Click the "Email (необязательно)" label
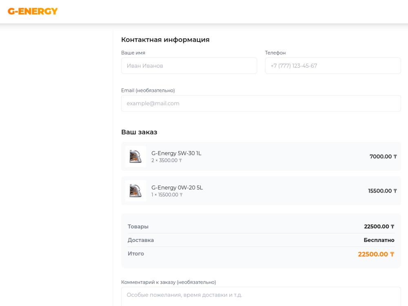 (x=148, y=90)
